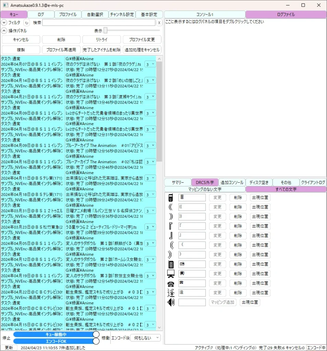
Task: Open the ディスク空き tab
Action: pos(259,182)
